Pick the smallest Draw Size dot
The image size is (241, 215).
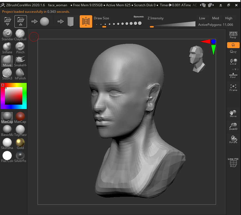(97, 24)
